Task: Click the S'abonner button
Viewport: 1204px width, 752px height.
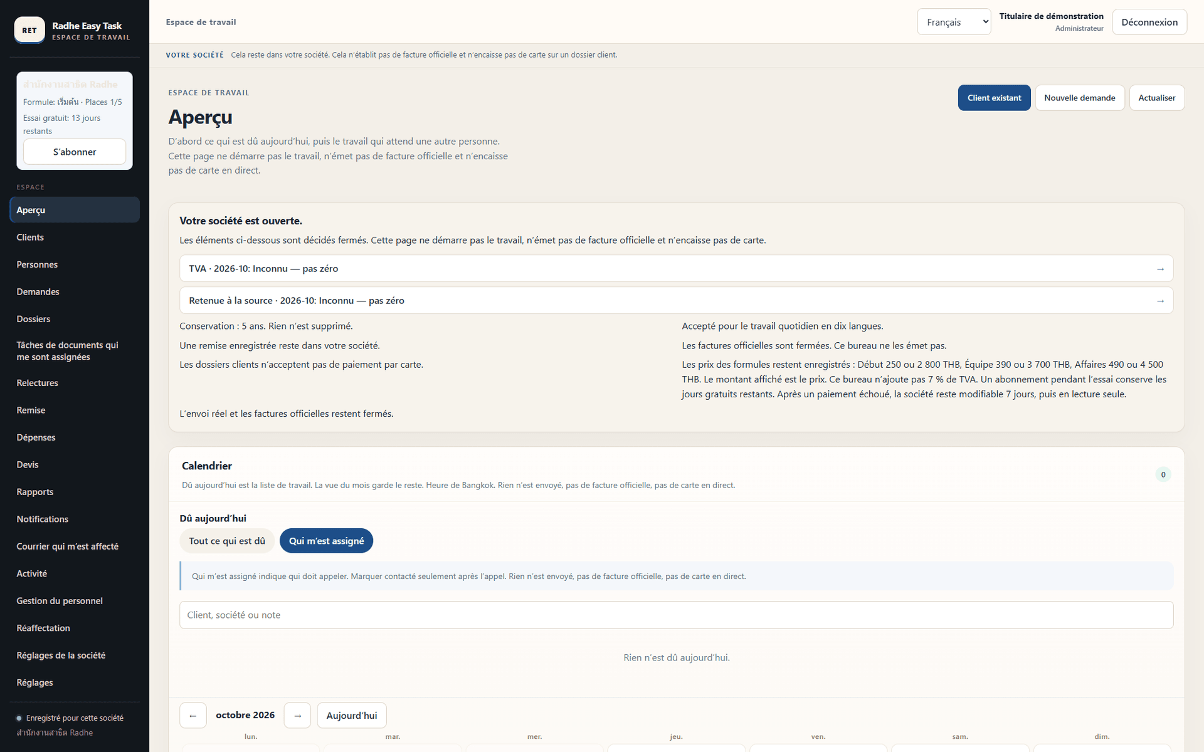Action: [x=75, y=152]
